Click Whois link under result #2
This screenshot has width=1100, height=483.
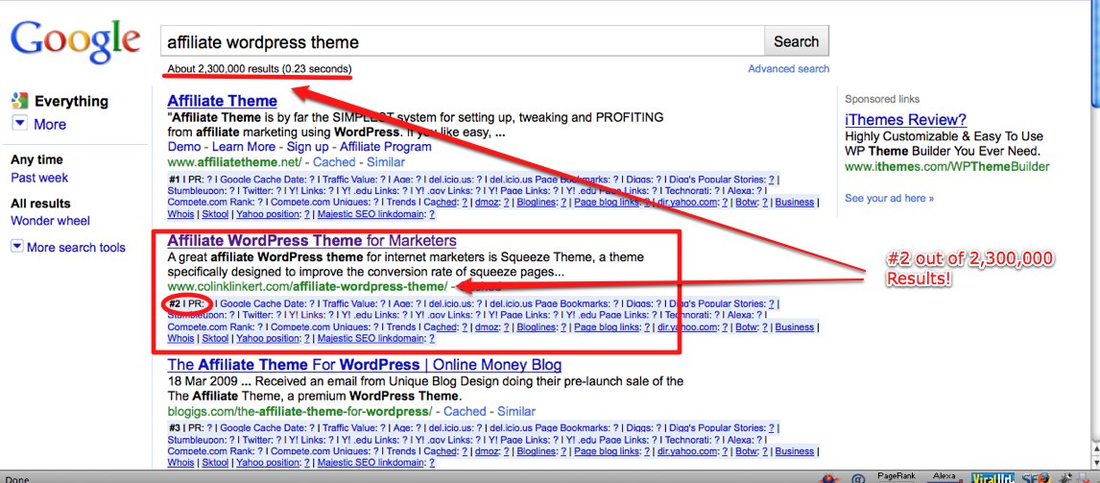(x=181, y=338)
